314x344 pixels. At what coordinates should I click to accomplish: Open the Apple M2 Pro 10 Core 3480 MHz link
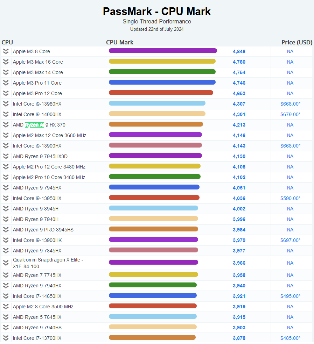coord(49,177)
